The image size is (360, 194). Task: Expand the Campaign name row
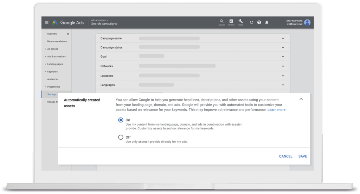coord(283,38)
